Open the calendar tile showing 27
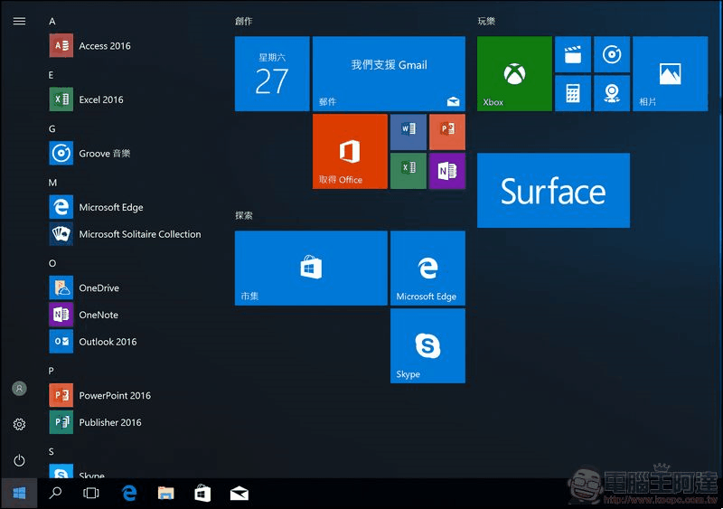 click(272, 74)
